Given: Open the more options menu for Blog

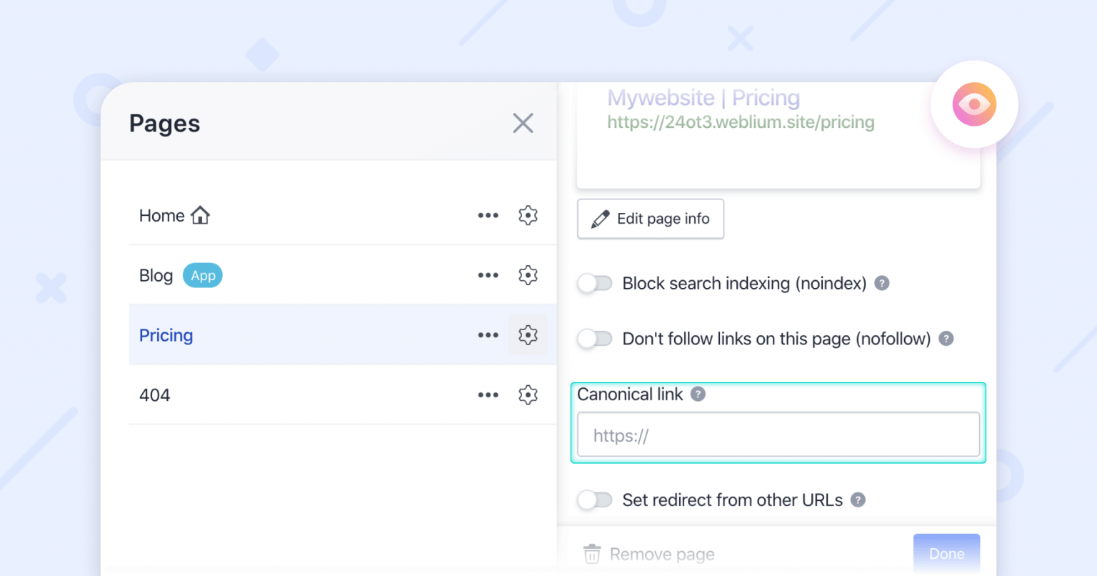Looking at the screenshot, I should coord(488,274).
